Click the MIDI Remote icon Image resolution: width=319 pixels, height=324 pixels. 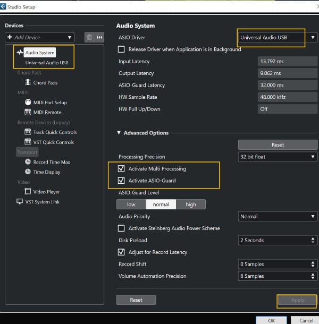pos(28,112)
